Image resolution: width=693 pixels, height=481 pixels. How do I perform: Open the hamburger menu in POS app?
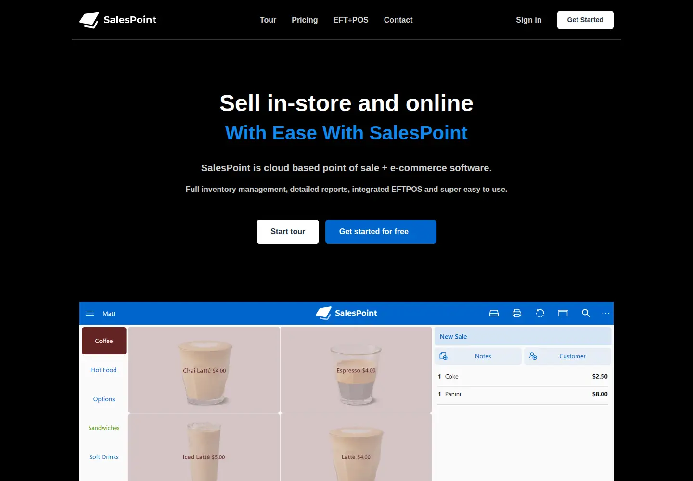[x=90, y=313]
